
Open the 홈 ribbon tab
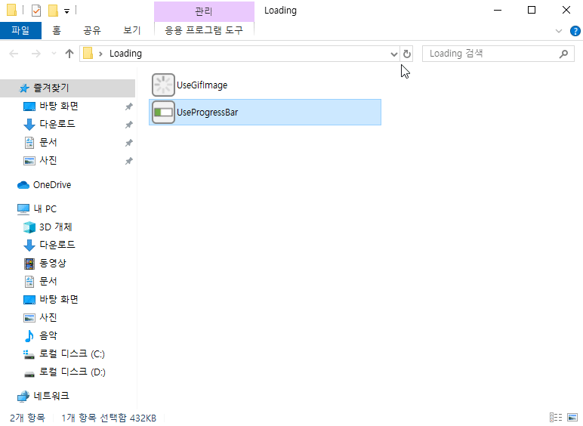pos(57,30)
